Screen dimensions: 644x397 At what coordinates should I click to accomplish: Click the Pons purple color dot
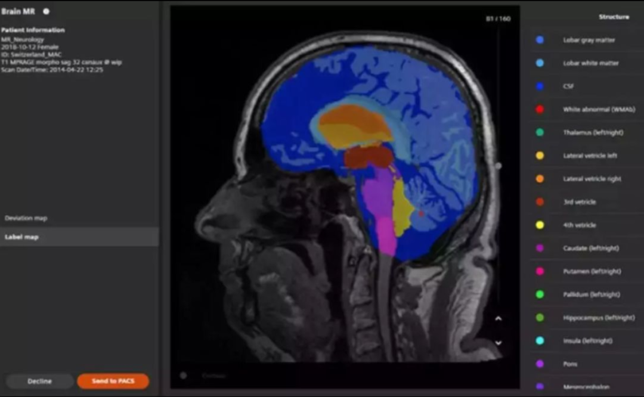click(540, 364)
